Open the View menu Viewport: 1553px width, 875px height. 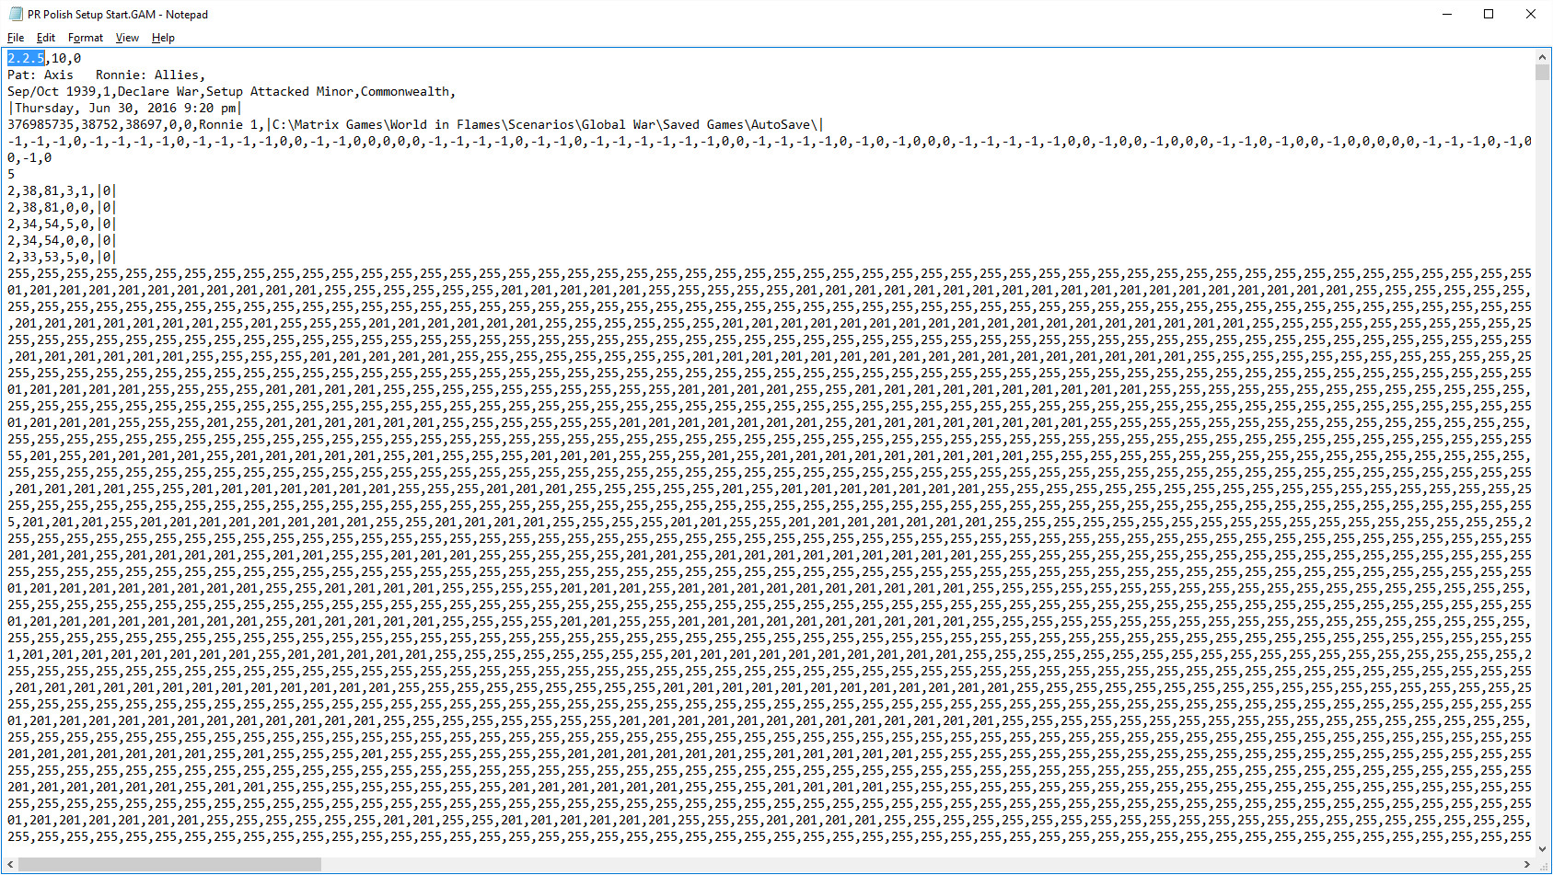click(127, 38)
